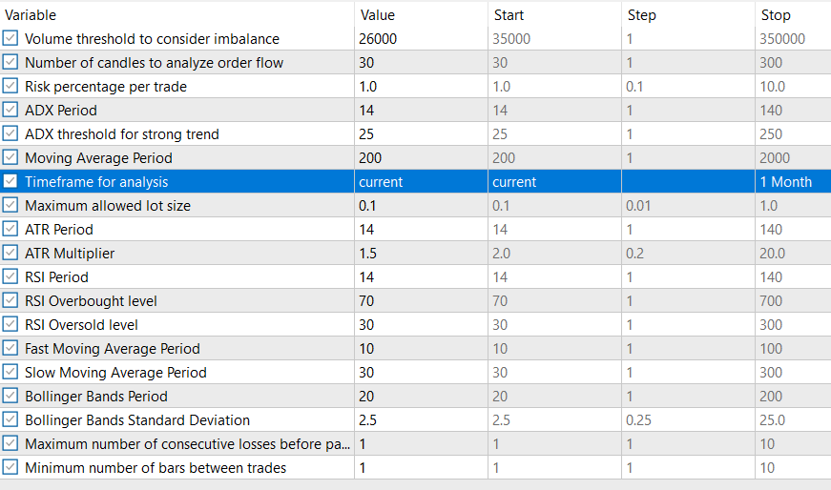Viewport: 831px width, 490px height.
Task: Toggle the Bollinger Bands Period checkbox
Action: 10,397
